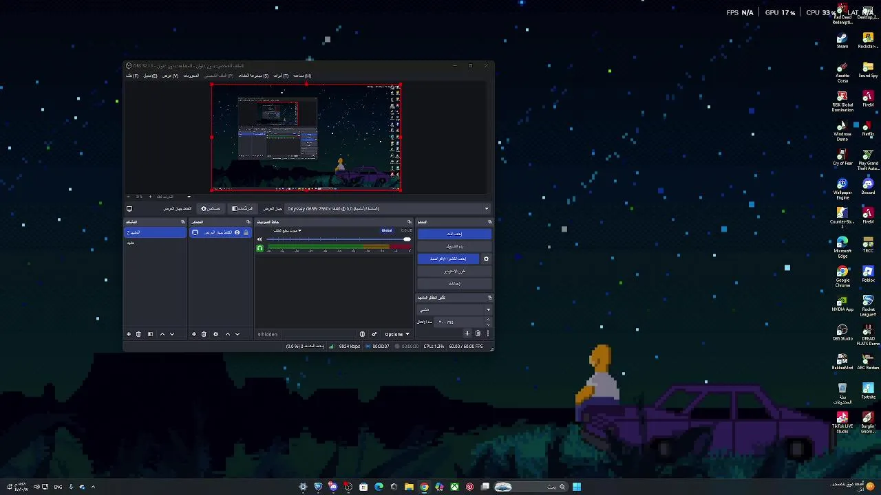Open advanced audio properties icon in mixer
881x495 pixels.
(x=374, y=334)
